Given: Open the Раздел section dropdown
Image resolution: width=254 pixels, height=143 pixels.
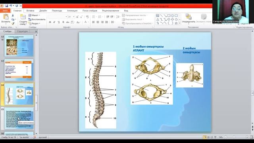Looking at the screenshot, I should [x=34, y=23].
